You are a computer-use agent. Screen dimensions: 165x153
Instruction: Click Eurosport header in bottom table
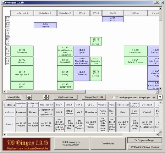point(147,105)
